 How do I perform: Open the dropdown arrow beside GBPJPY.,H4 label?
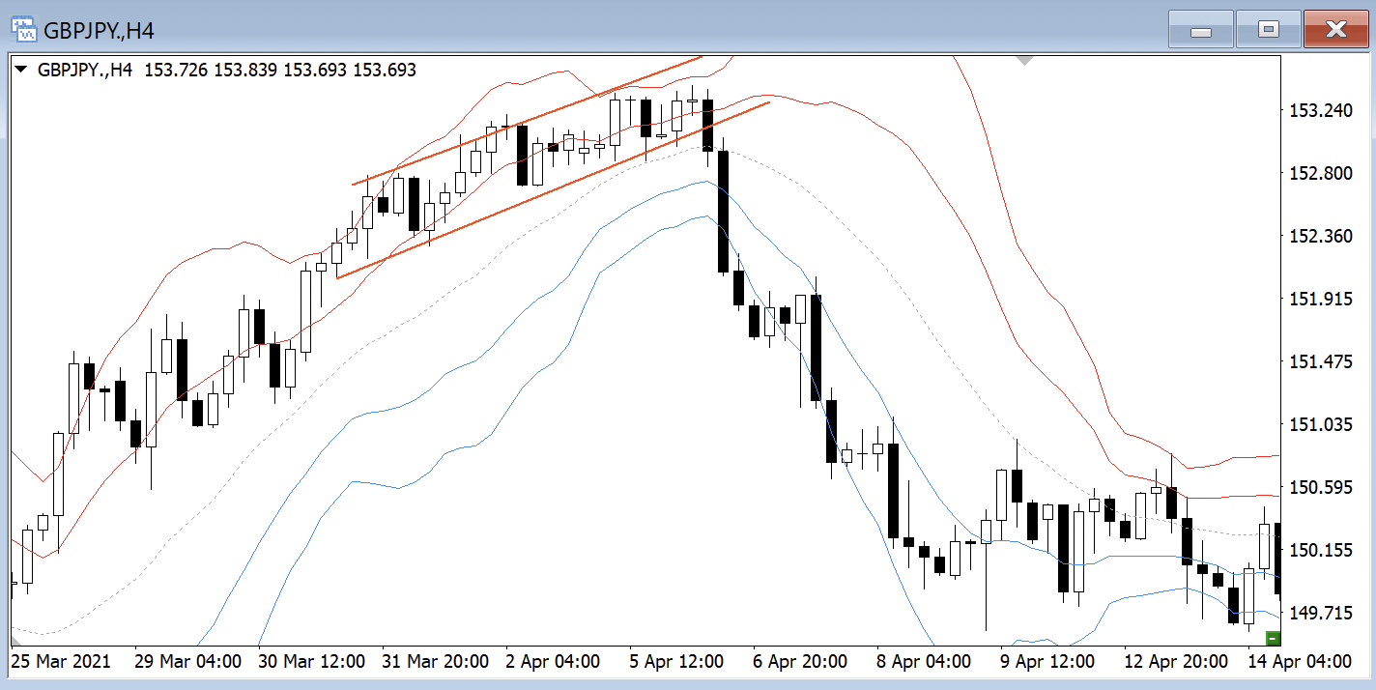coord(21,70)
